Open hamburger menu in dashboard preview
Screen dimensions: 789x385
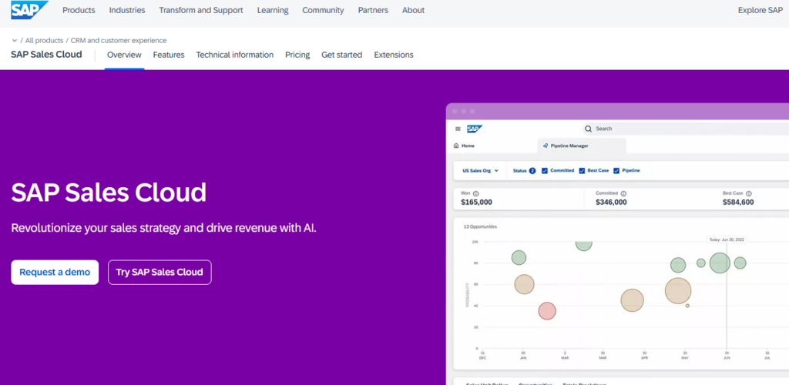[458, 129]
